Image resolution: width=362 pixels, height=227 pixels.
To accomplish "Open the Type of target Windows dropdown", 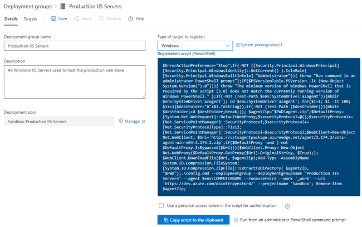I will coord(195,46).
